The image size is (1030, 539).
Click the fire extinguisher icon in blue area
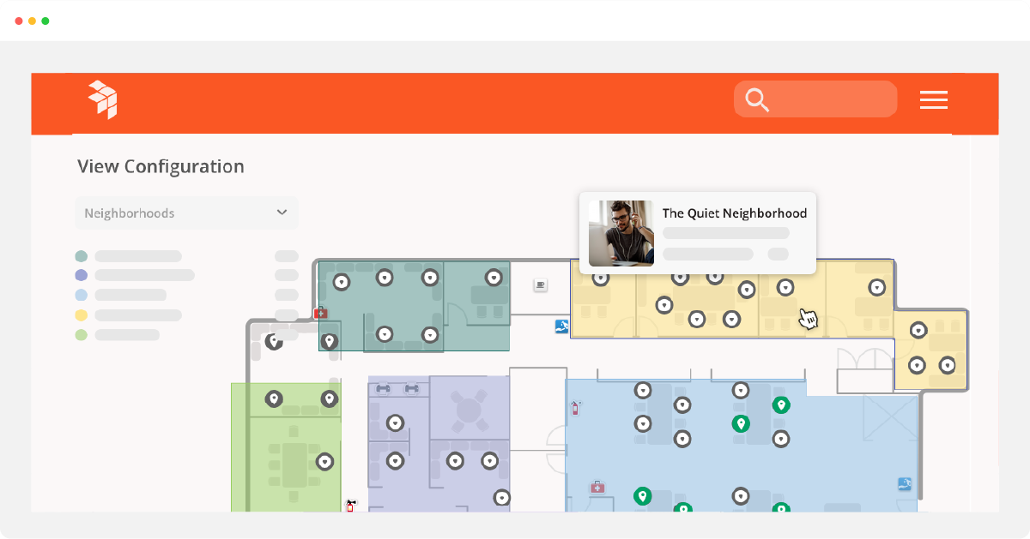[576, 408]
